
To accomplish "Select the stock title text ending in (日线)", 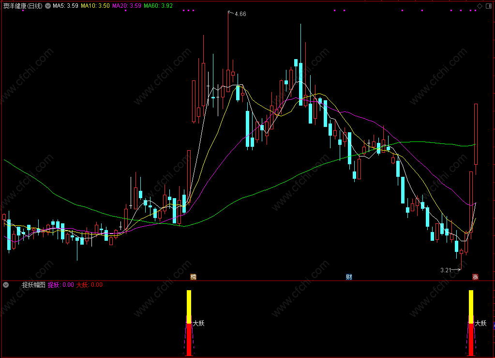I will point(23,6).
